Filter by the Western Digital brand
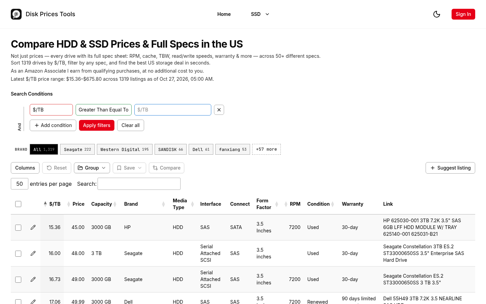486x304 pixels. click(125, 149)
